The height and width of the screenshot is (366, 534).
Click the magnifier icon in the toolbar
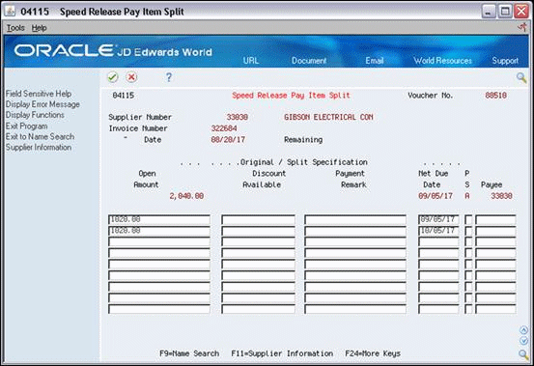pos(521,77)
